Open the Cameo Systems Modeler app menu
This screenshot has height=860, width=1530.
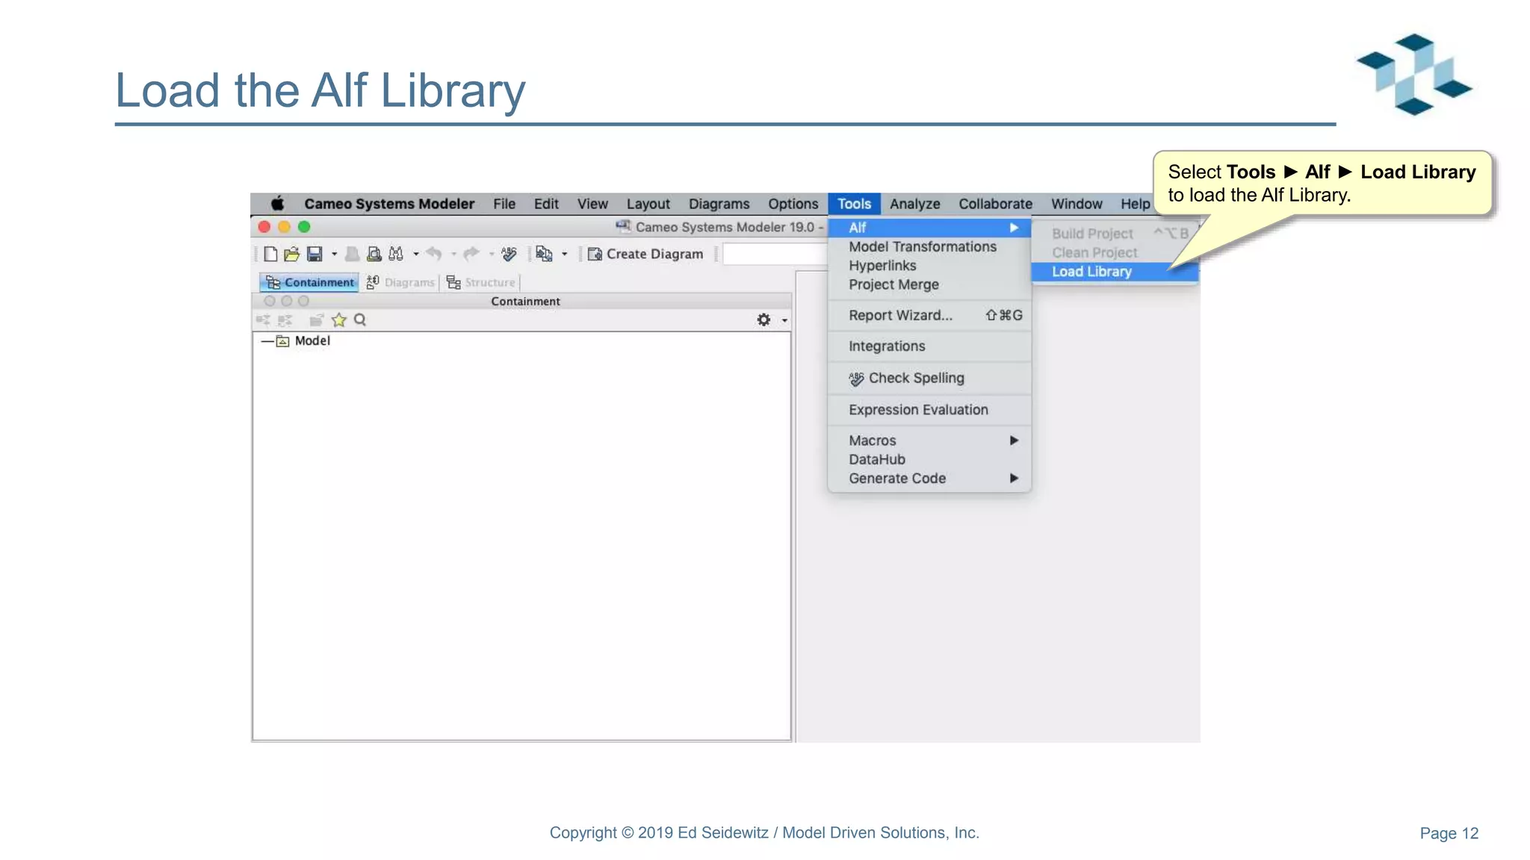pyautogui.click(x=389, y=204)
